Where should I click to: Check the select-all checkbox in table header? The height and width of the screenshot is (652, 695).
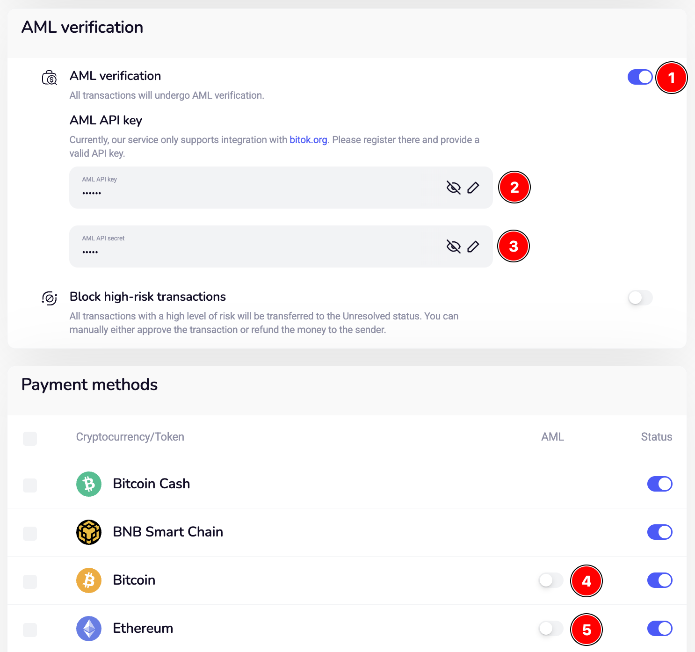pos(30,439)
